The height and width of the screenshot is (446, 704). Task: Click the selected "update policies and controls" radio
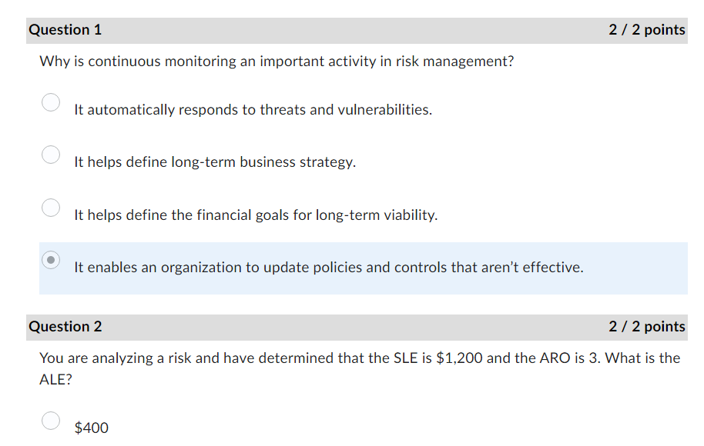[51, 260]
